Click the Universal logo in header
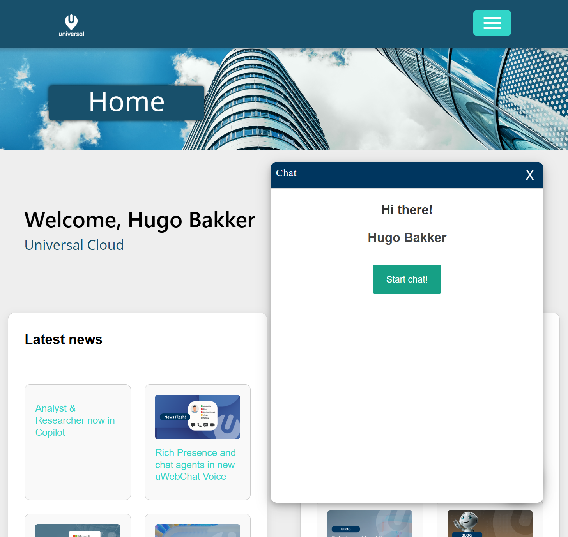Screen dimensions: 568x537 point(71,25)
